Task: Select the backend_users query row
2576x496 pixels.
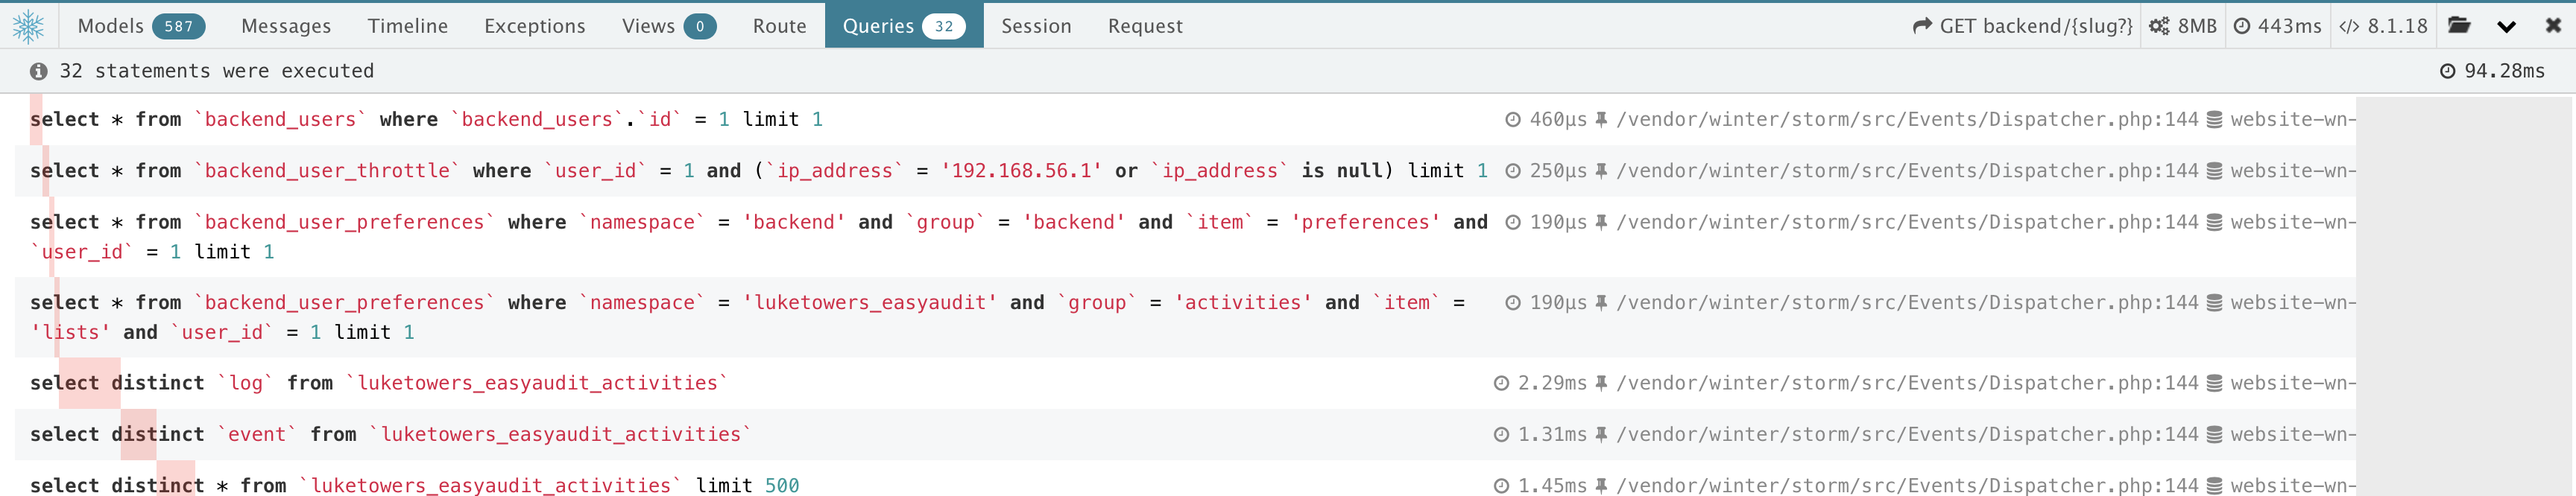Action: (1185, 119)
